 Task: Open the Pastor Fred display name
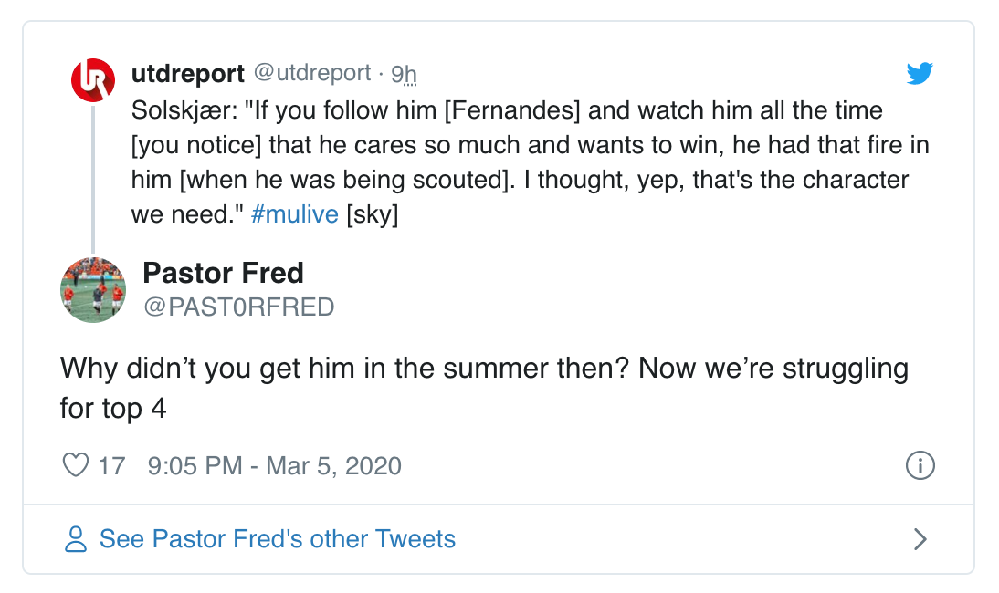(223, 272)
